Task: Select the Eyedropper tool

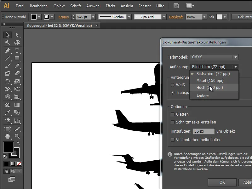Action: point(7,112)
